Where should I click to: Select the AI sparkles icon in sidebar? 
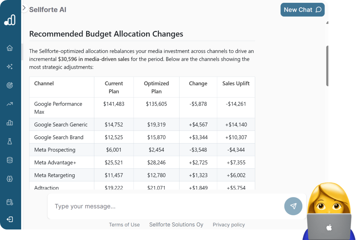click(10, 66)
